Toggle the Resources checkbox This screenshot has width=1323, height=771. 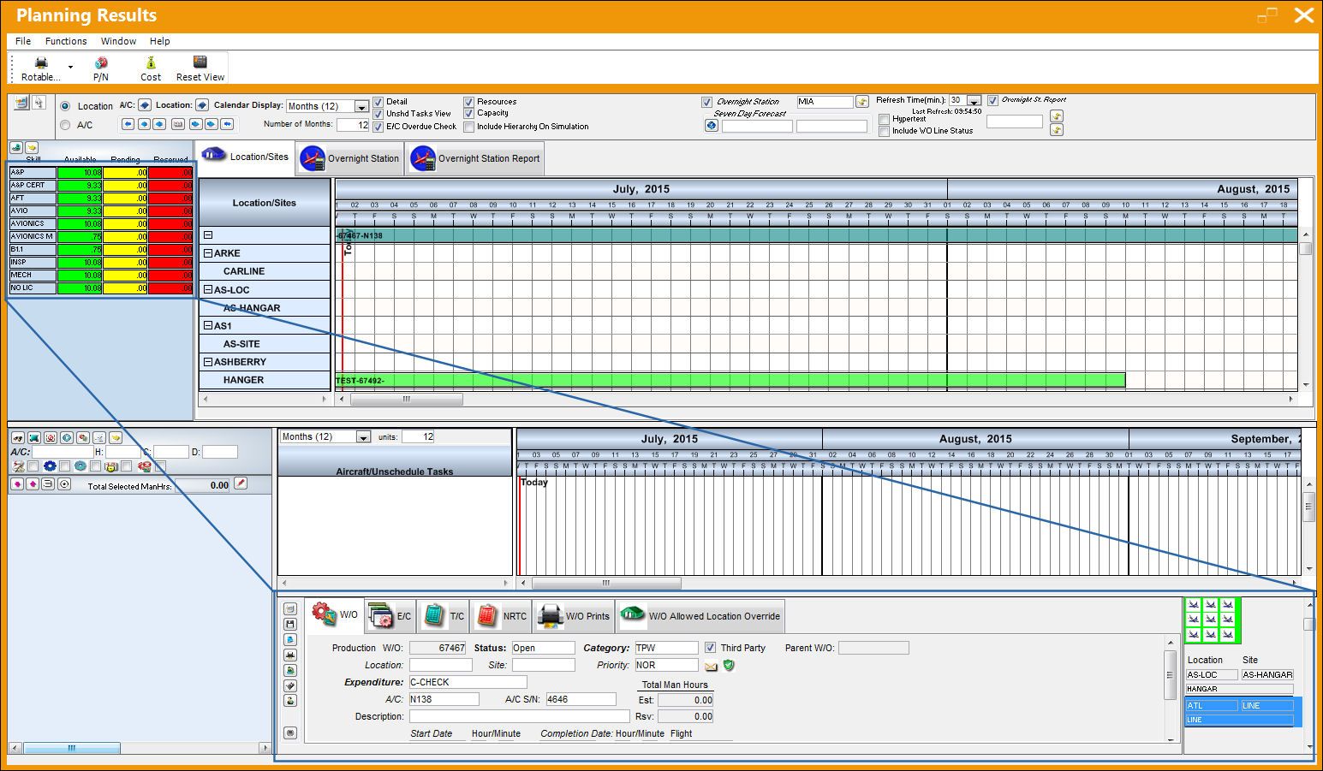(x=468, y=102)
